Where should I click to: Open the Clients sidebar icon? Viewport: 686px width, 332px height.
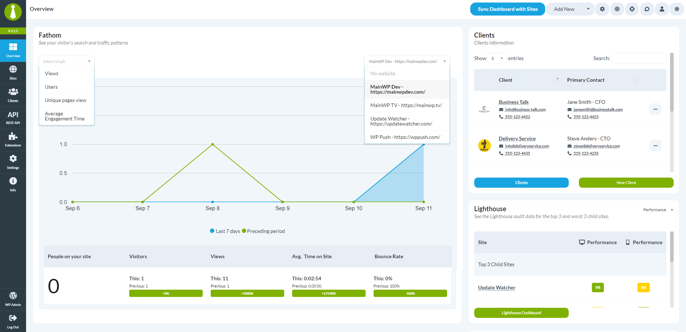tap(13, 95)
